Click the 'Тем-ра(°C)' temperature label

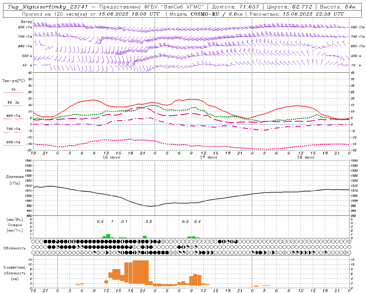(x=13, y=81)
